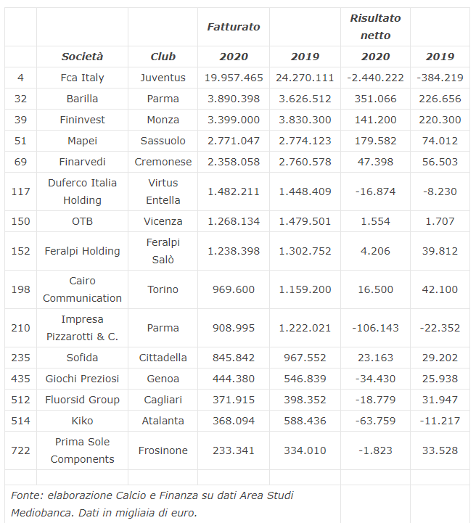Click the Fca Italy company cell
Viewport: 476px width, 523px height.
coord(82,78)
